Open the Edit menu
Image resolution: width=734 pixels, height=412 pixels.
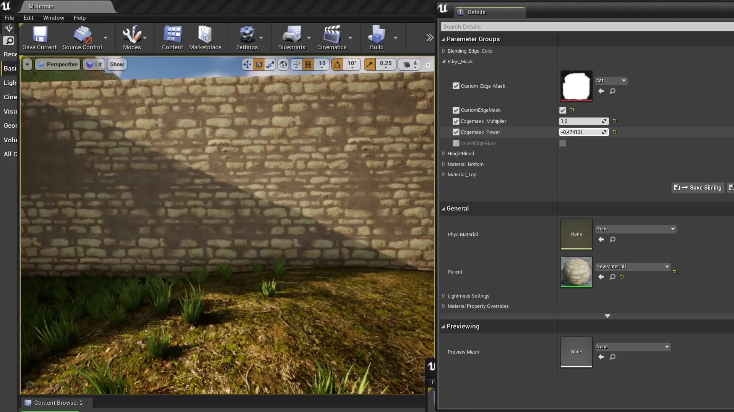tap(28, 18)
